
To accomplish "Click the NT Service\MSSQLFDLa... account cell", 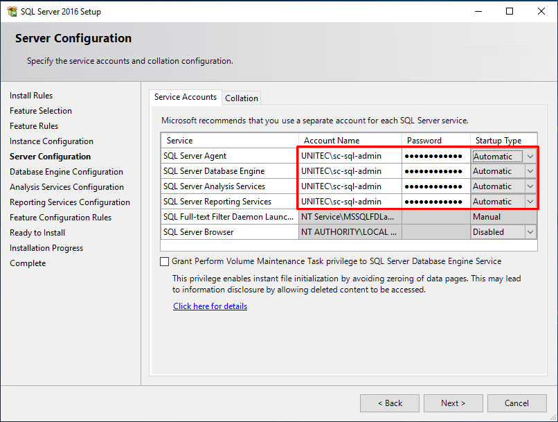I will [350, 217].
